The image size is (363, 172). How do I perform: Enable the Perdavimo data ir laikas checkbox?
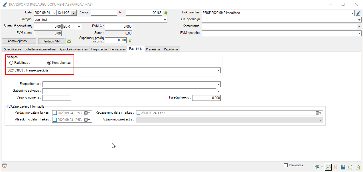pos(55,113)
